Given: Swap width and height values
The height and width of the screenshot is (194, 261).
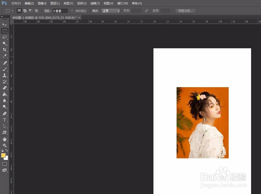Looking at the screenshot, I should click(x=146, y=11).
